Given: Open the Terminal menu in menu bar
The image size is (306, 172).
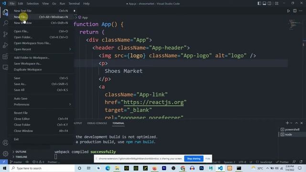Looking at the screenshot, I should tap(74, 3).
